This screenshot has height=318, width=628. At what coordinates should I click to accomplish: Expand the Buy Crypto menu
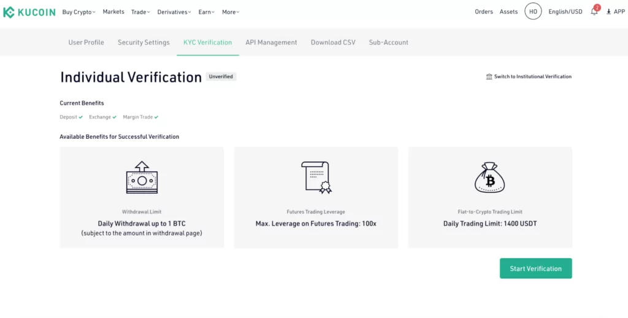79,12
